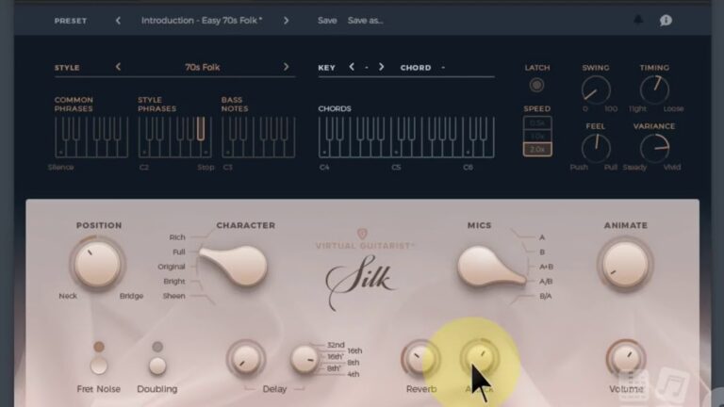Click the Character selector knob
Screen dimensions: 724x407
[x=236, y=265]
